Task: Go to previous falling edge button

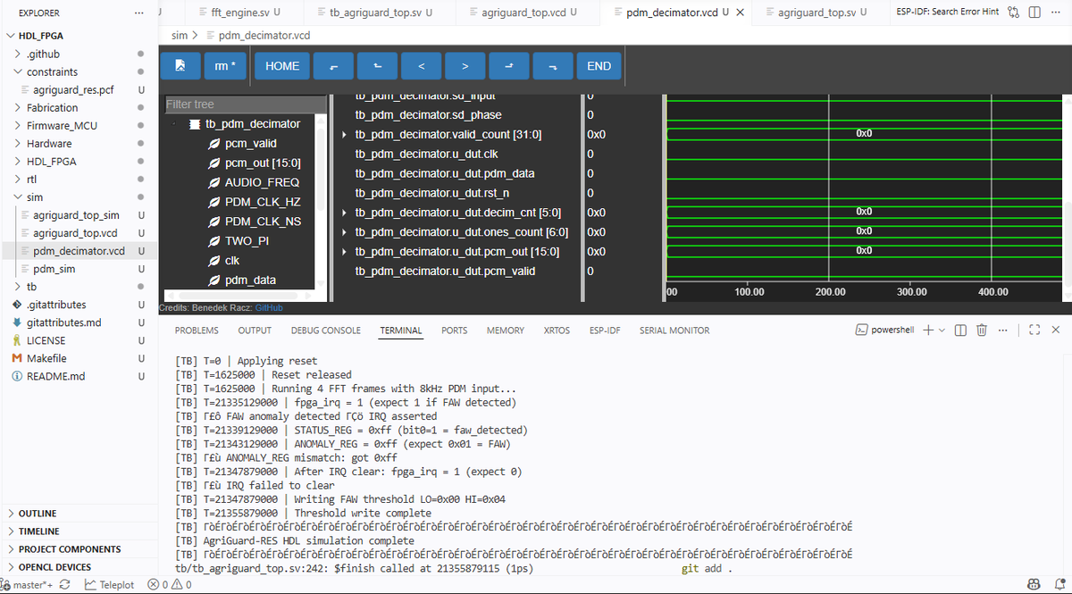Action: click(333, 66)
